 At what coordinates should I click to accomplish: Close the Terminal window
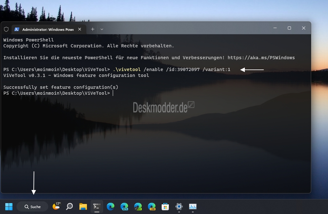pos(304,28)
